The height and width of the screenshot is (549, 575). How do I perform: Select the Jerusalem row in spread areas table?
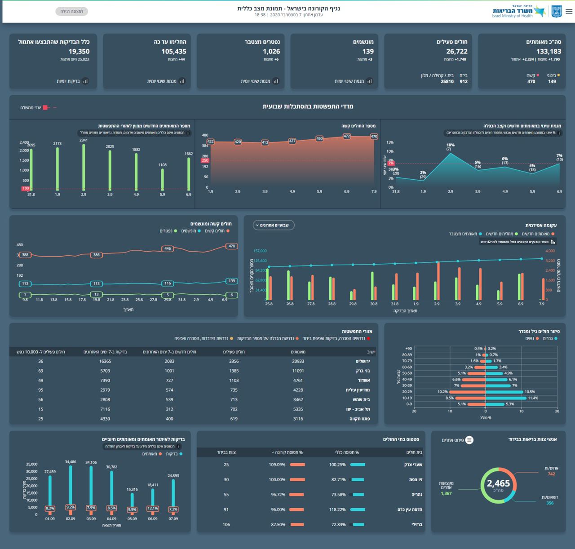363,361
